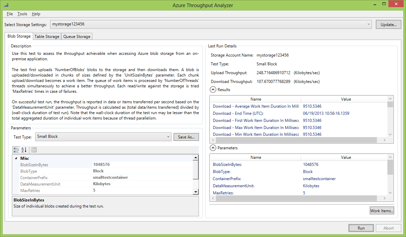This screenshot has width=406, height=237.
Task: Click the 06/19/2013 10:56:16.1359 value cell
Action: [326, 113]
